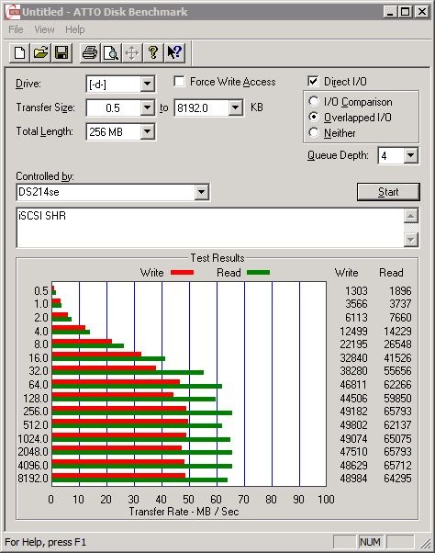The width and height of the screenshot is (435, 553).
Task: Open a saved benchmark file icon
Action: click(40, 53)
